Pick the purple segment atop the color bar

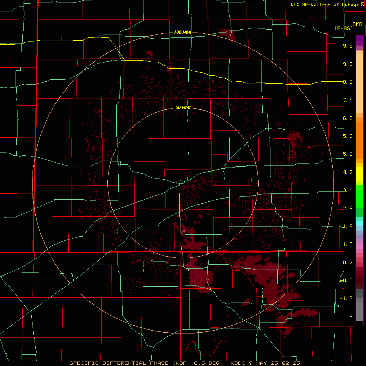tap(359, 41)
